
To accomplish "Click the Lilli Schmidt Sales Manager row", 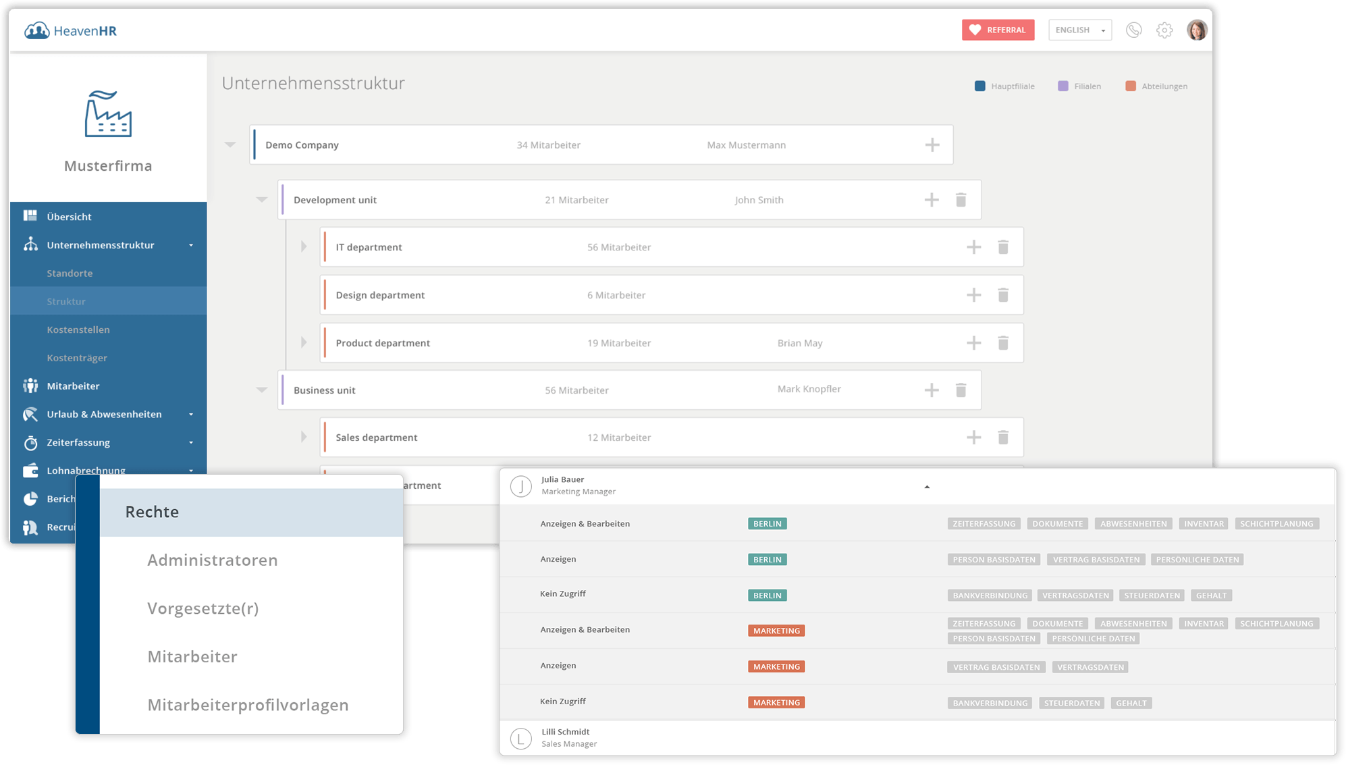I will 917,738.
